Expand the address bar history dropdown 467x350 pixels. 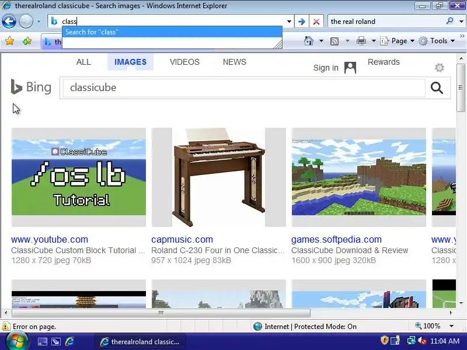pos(289,22)
